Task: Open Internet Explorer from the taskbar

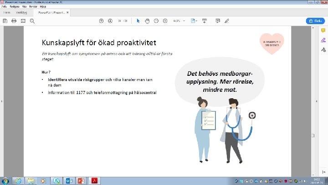Action: (x=18, y=181)
